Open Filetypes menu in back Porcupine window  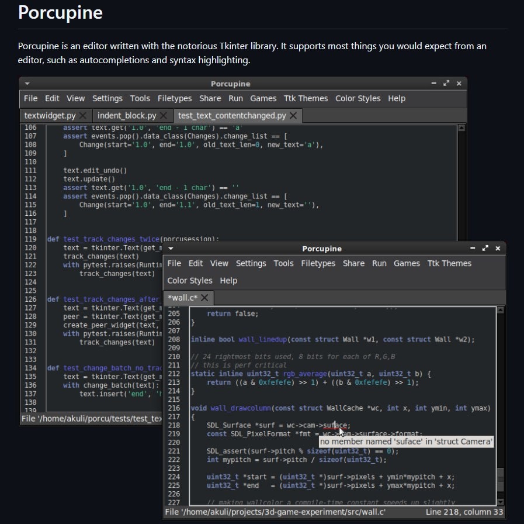(x=175, y=98)
